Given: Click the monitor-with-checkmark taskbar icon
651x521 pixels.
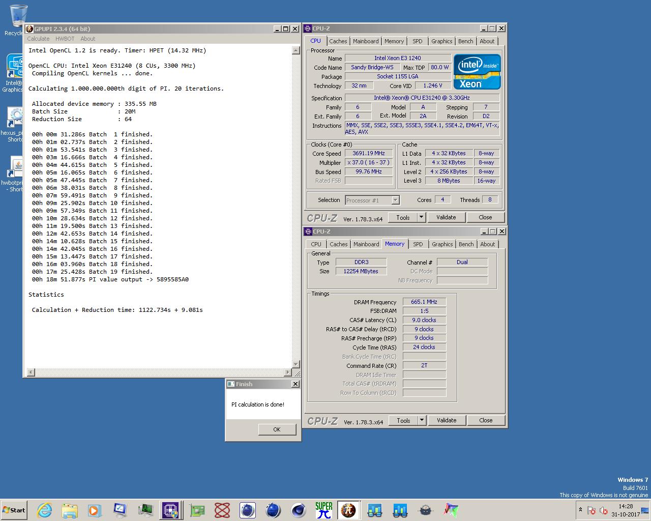Looking at the screenshot, I should (120, 510).
